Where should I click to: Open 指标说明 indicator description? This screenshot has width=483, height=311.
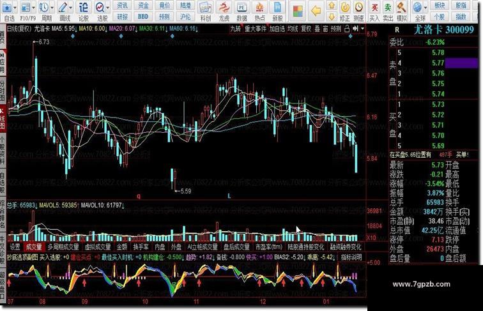[351, 257]
